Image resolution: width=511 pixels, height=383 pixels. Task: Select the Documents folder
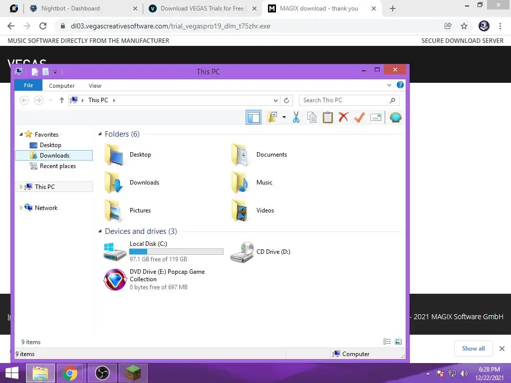[x=259, y=155]
